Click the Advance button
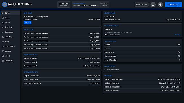The image size is (184, 103). (x=174, y=5)
